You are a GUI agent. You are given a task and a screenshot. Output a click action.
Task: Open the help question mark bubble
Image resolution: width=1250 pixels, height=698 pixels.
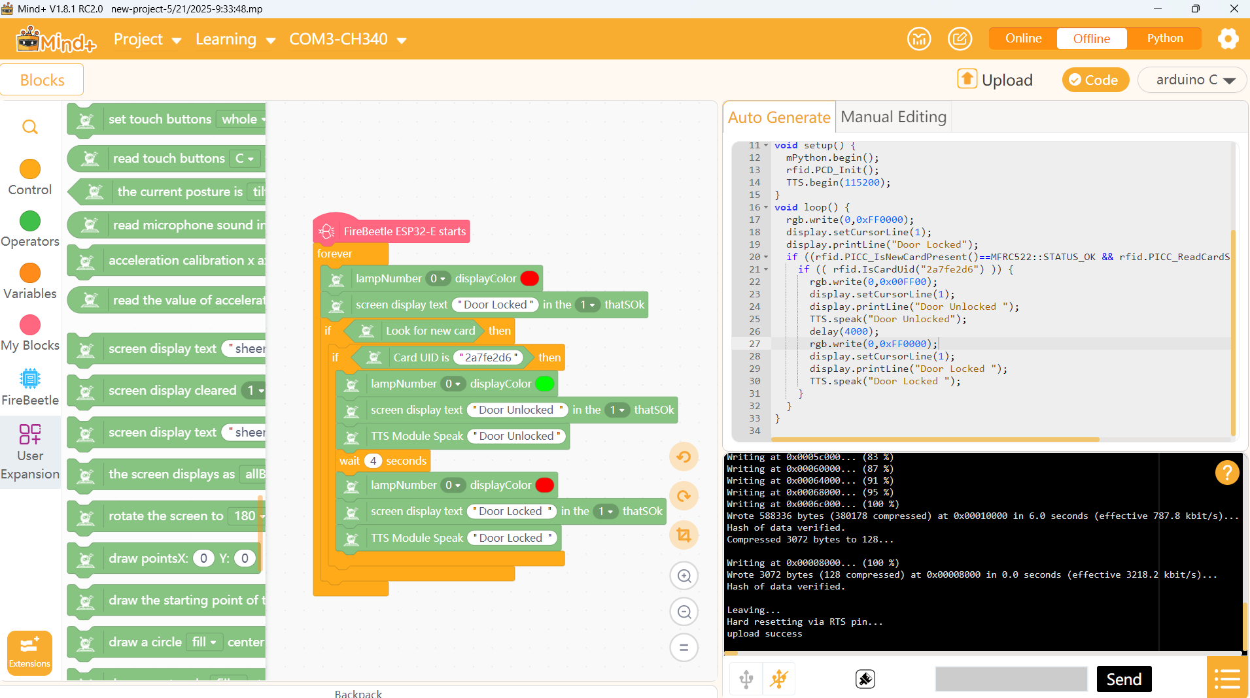click(1227, 472)
